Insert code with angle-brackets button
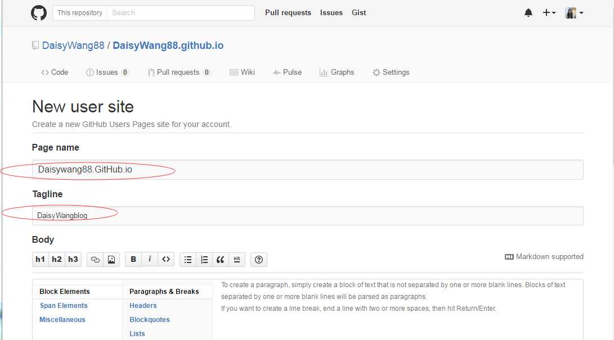The image size is (614, 340). (166, 260)
